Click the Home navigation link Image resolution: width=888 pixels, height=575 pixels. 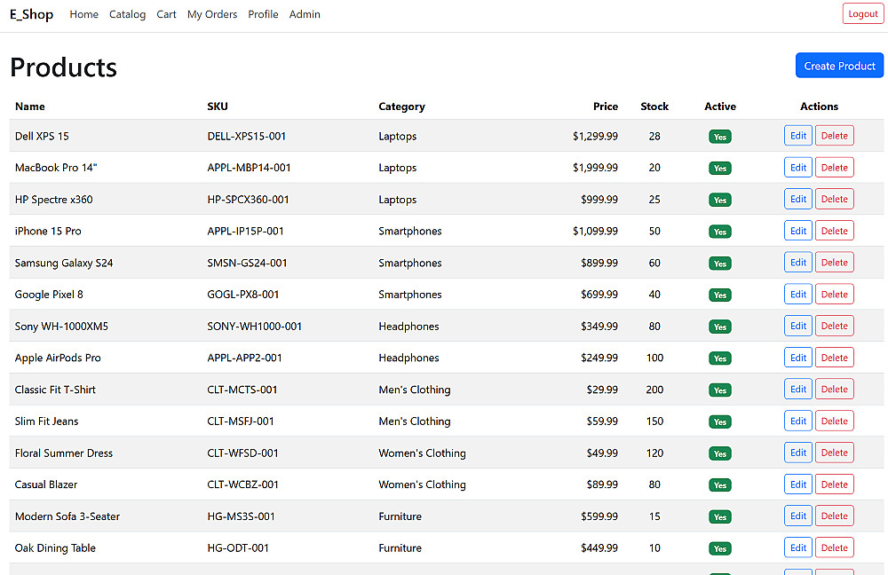tap(83, 14)
